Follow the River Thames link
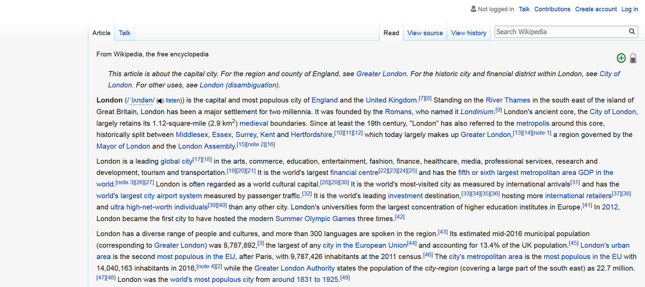 508,100
